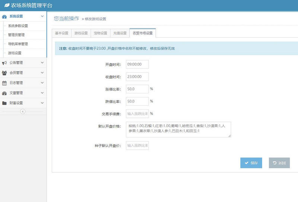
Task: Click the 文章管理 menu label
Action: point(16,93)
